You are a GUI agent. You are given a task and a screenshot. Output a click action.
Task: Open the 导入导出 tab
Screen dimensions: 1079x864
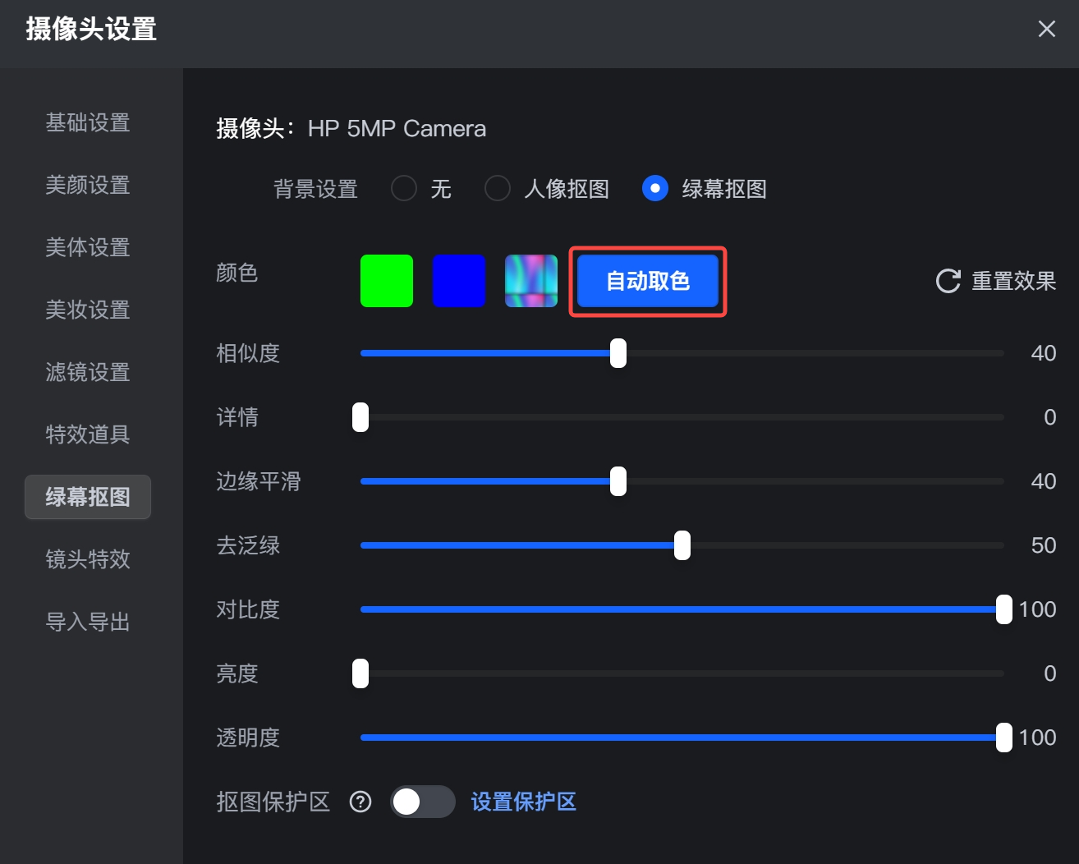(x=88, y=622)
